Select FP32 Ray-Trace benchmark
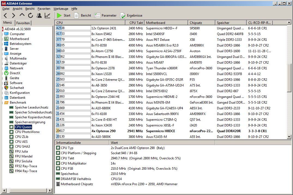 26,166
